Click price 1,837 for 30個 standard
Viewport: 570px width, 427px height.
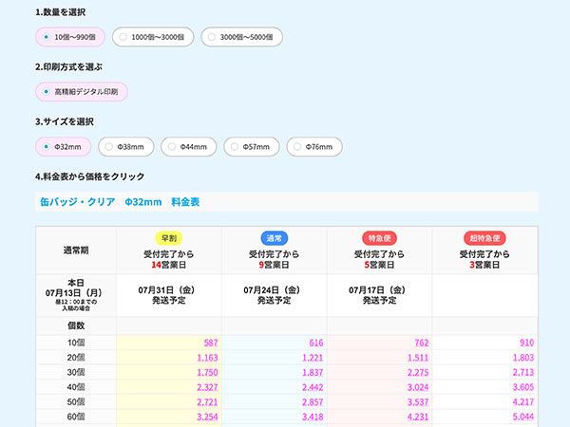coord(313,373)
